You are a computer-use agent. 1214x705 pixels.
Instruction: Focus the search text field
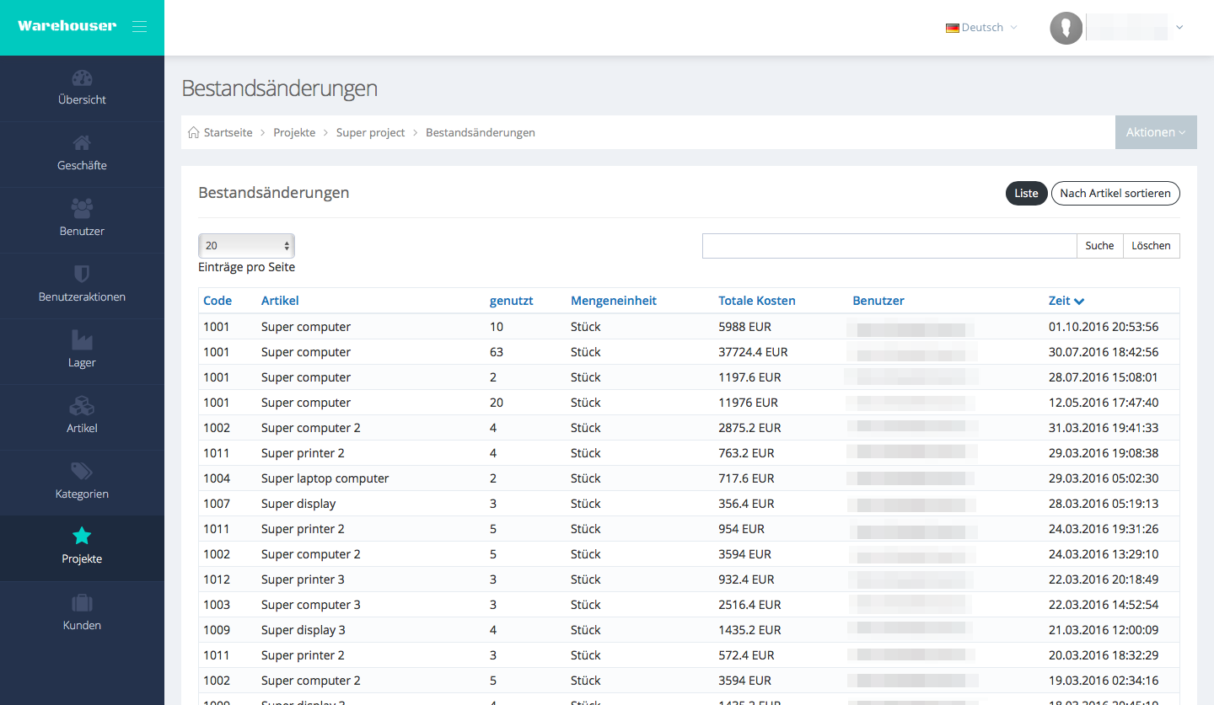click(889, 246)
